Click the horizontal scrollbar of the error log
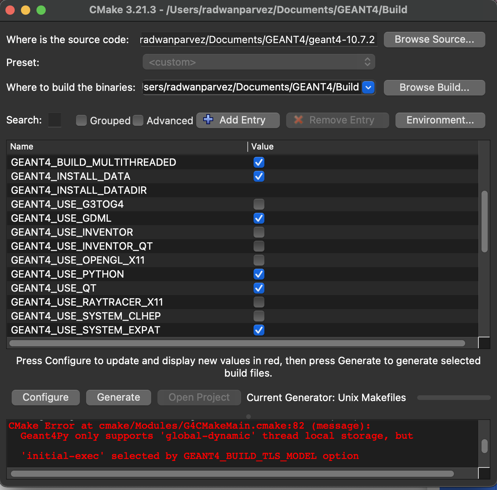 [232, 473]
